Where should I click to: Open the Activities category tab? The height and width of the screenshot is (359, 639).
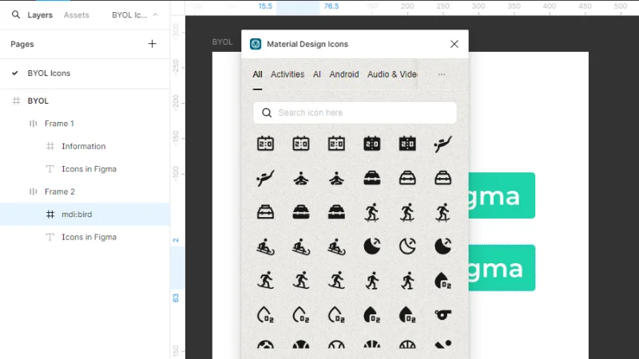coord(288,74)
